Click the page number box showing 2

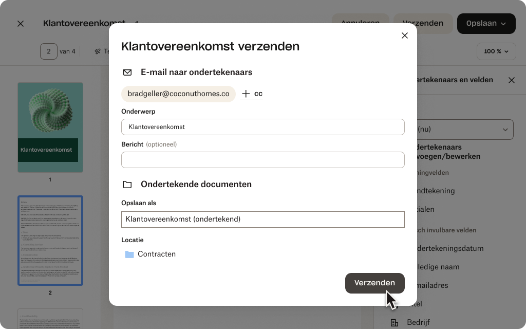49,51
